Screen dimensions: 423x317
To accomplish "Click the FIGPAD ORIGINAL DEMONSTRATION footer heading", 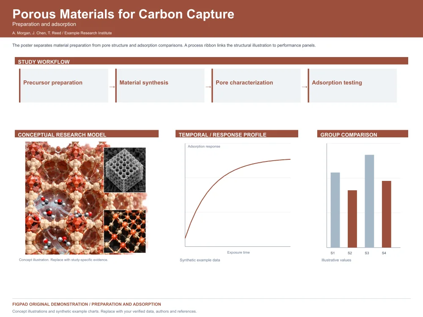I will [x=87, y=304].
